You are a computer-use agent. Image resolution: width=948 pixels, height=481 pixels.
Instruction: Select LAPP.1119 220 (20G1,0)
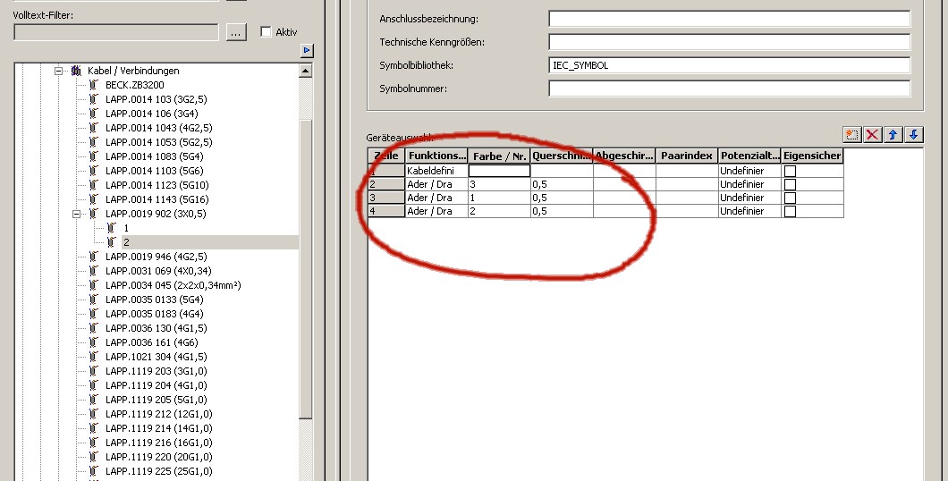[159, 457]
